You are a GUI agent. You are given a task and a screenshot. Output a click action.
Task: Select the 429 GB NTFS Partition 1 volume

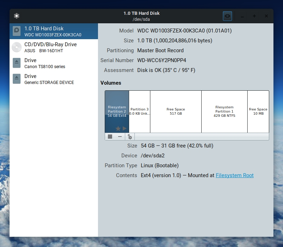[224, 111]
